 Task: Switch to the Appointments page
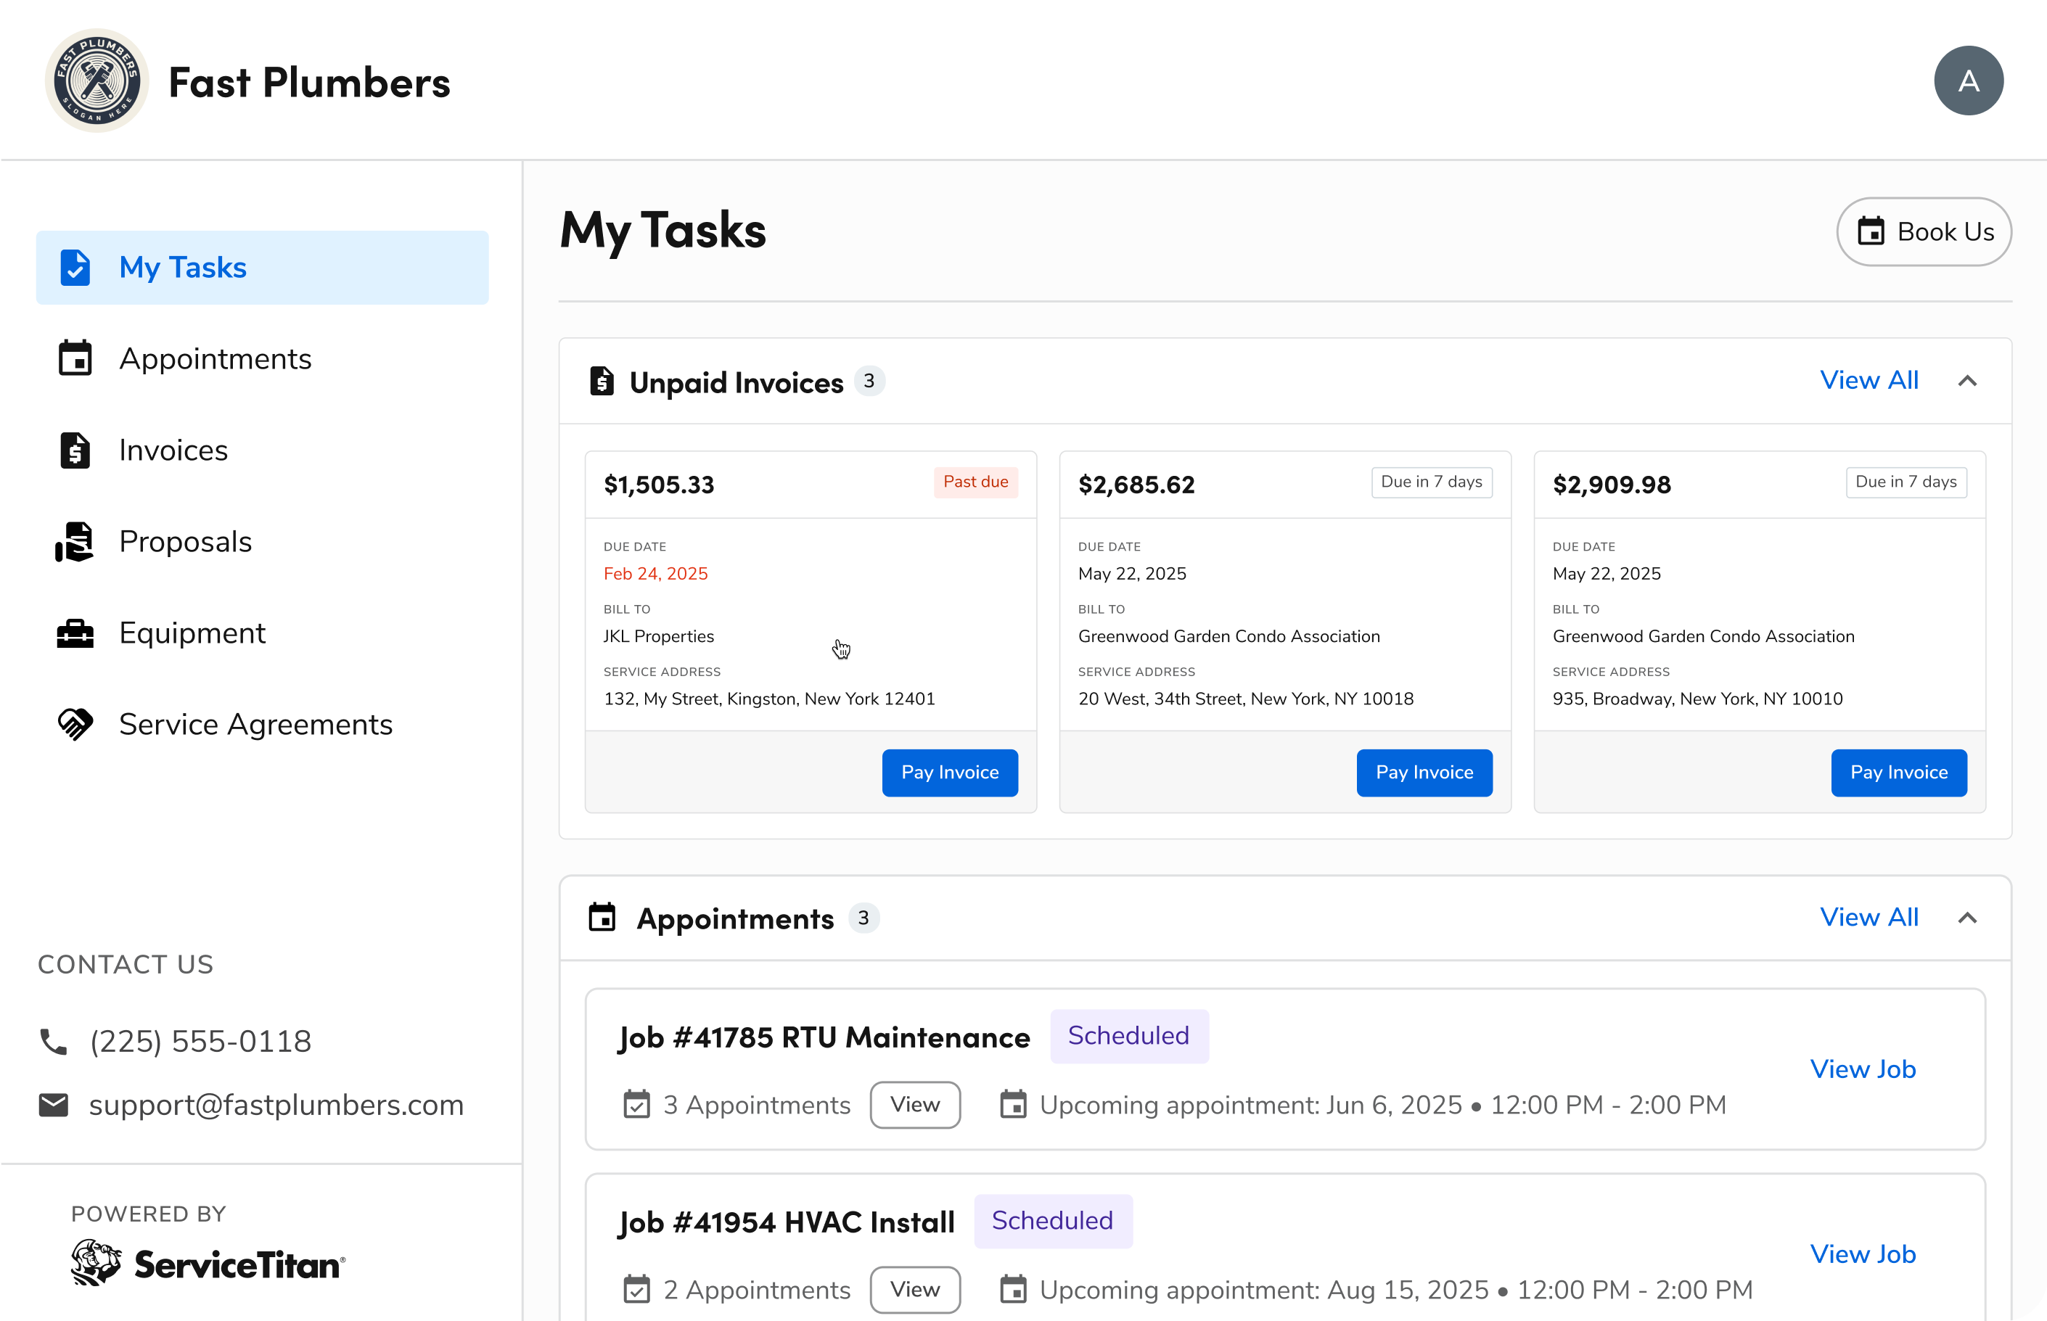pos(216,358)
